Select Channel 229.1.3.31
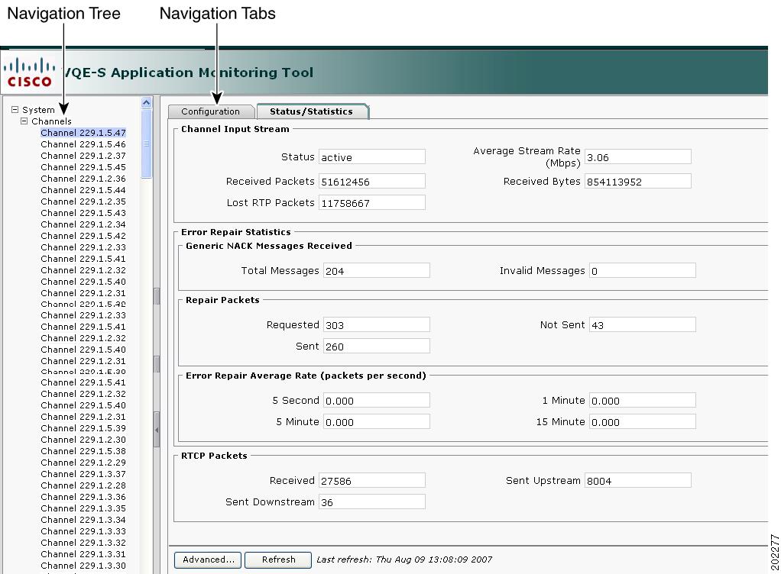781x574 pixels. pos(83,554)
